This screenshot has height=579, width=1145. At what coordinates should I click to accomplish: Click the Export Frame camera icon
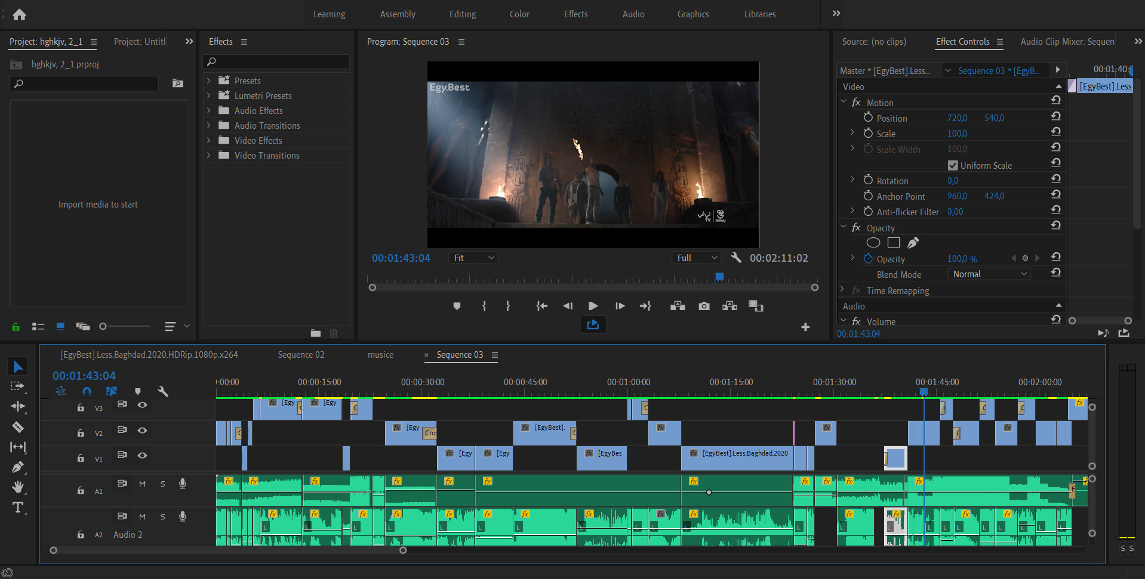(x=704, y=306)
